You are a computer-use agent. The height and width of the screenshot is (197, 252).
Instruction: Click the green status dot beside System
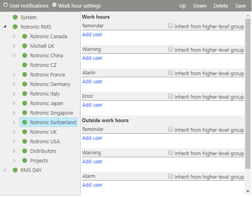[x=15, y=17]
